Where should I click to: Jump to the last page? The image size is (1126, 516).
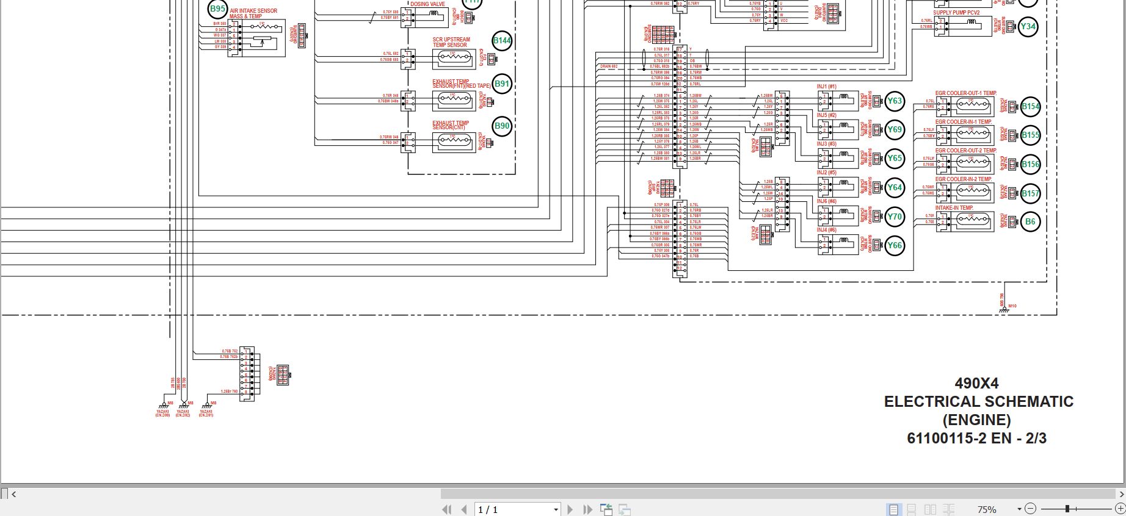pos(588,509)
